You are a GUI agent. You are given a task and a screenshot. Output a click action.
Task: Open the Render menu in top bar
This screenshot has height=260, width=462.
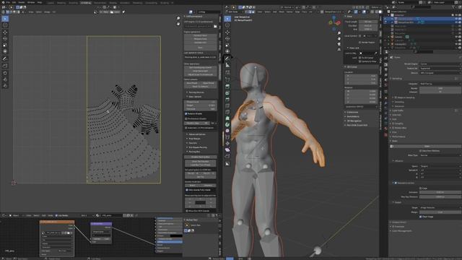tap(22, 2)
